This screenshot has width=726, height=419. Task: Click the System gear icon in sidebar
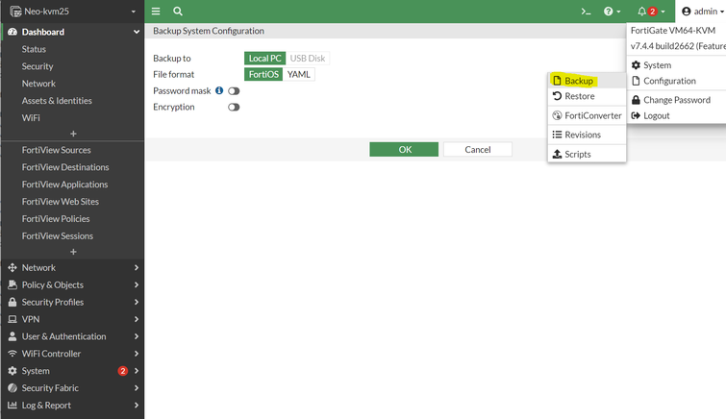coord(13,371)
